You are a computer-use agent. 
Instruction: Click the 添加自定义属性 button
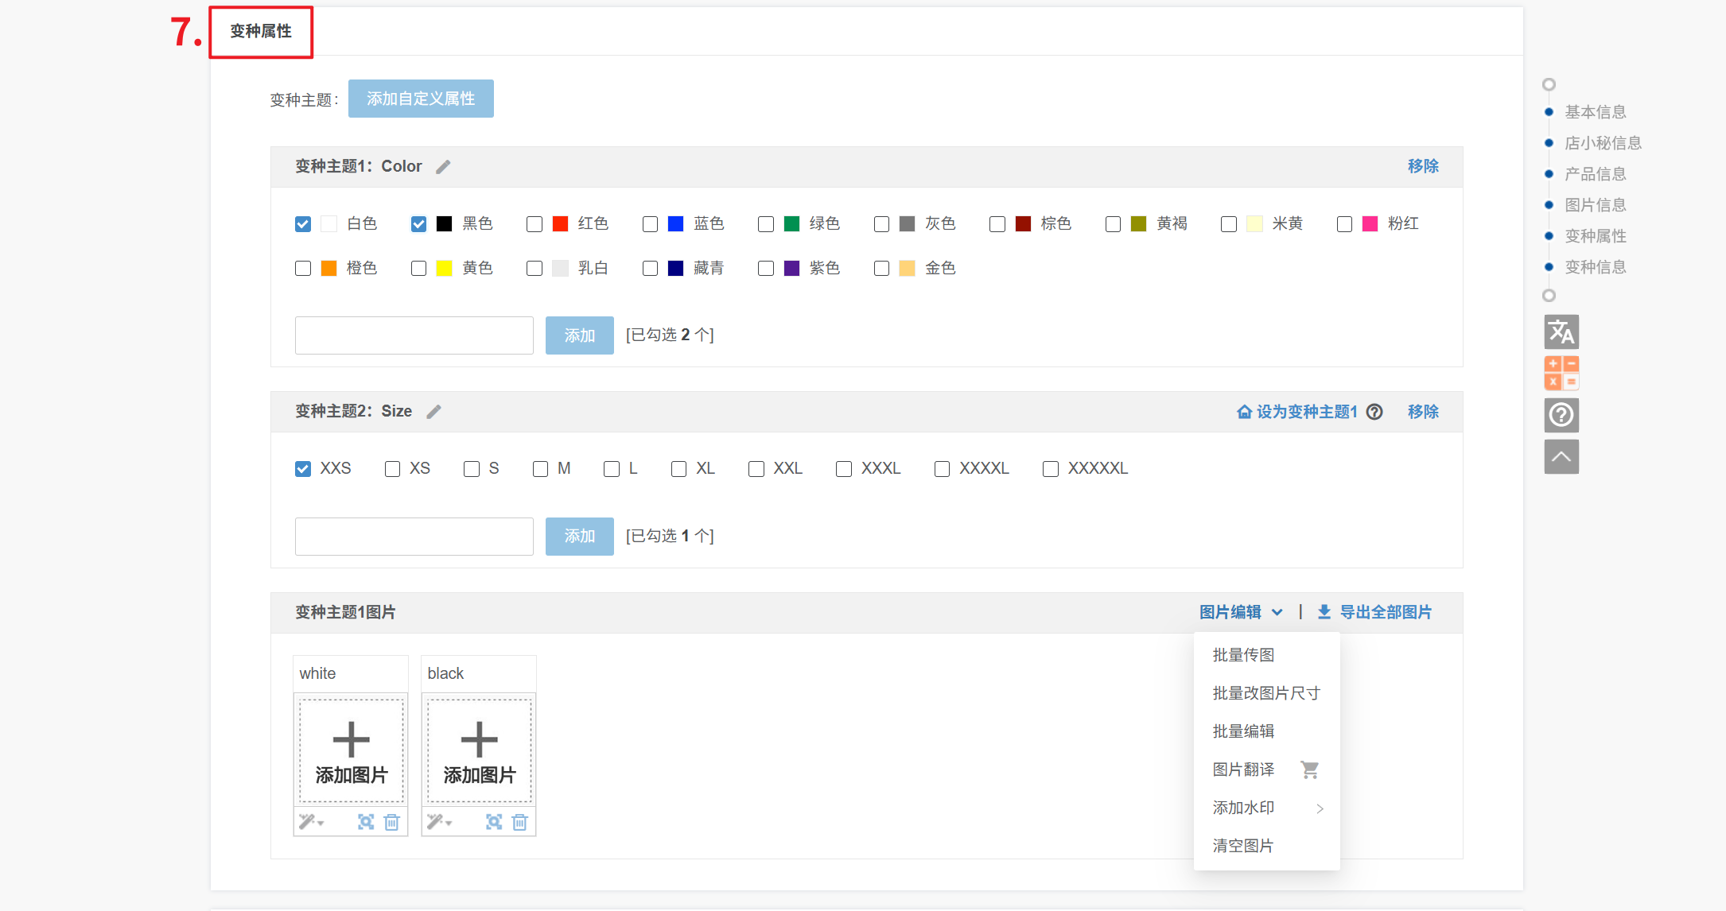point(421,99)
